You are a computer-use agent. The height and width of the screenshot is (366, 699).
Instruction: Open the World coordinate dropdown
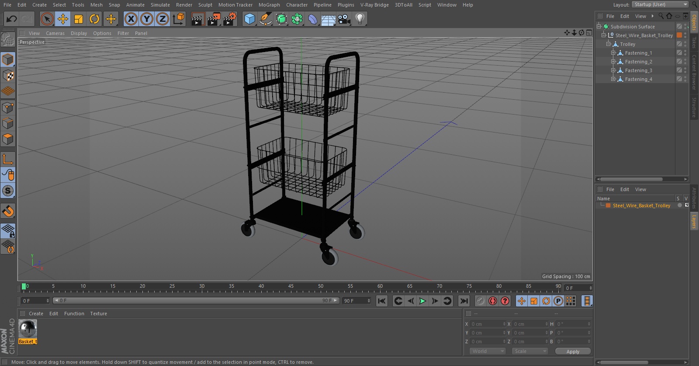pos(488,351)
